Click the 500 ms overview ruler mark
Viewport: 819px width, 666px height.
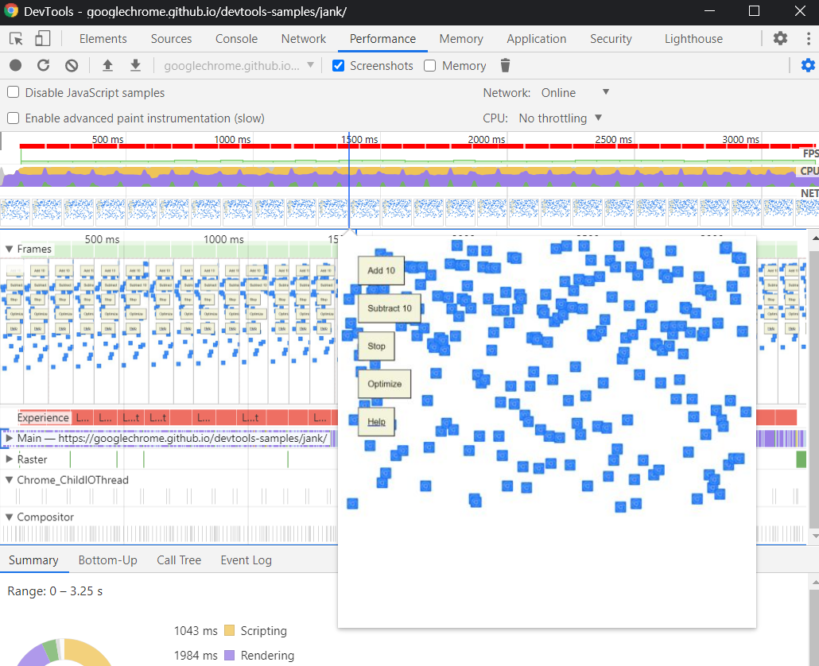[107, 139]
